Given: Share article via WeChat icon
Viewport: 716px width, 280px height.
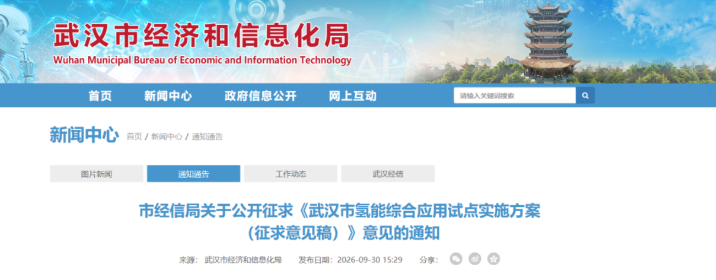Looking at the screenshot, I should click(x=456, y=259).
